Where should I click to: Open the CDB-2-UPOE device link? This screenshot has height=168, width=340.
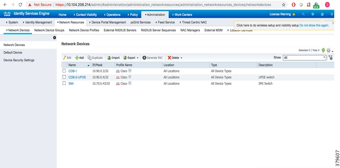tap(77, 77)
